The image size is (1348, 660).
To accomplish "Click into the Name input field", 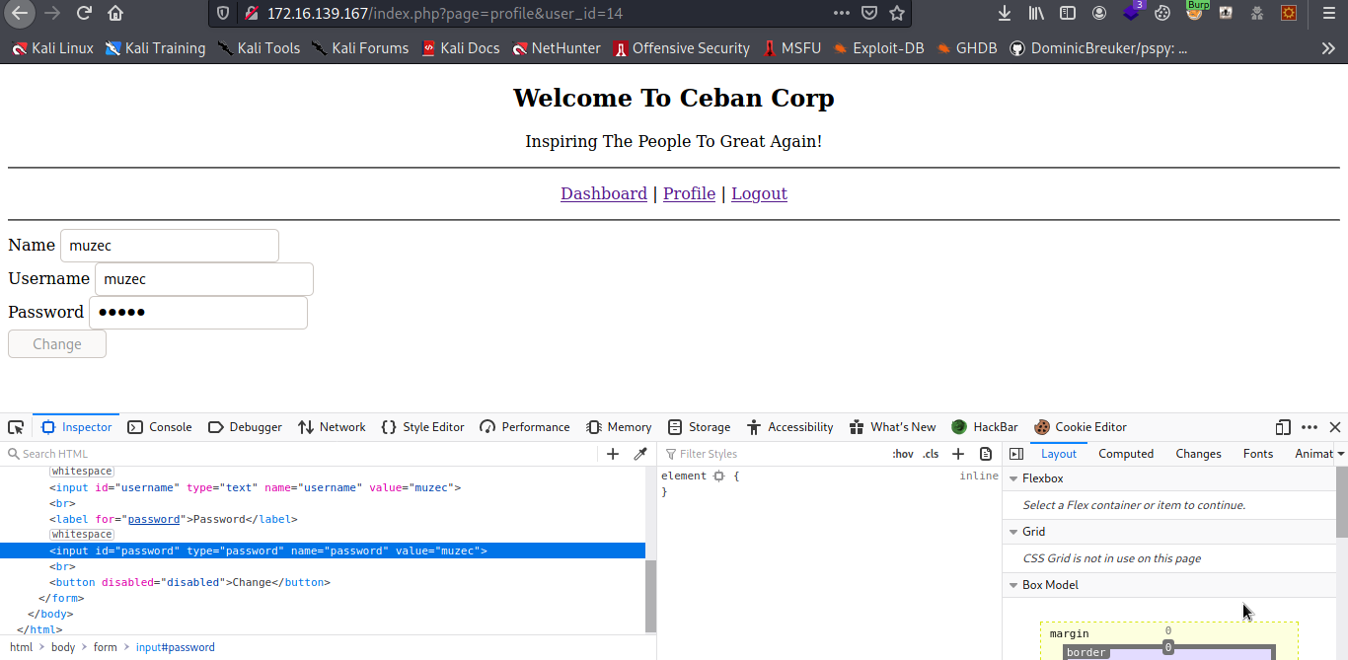I will [x=170, y=246].
